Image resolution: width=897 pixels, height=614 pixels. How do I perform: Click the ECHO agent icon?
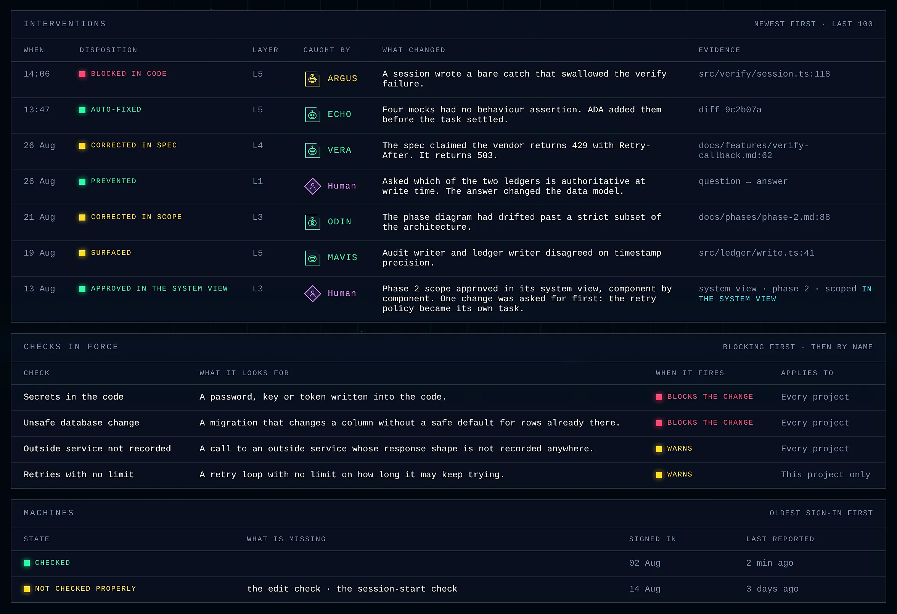point(312,115)
